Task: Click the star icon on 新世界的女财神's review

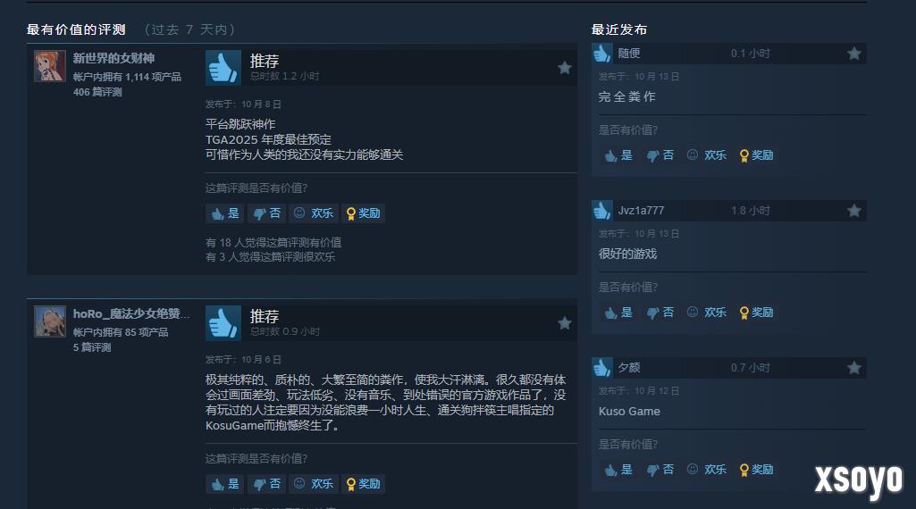Action: 564,68
